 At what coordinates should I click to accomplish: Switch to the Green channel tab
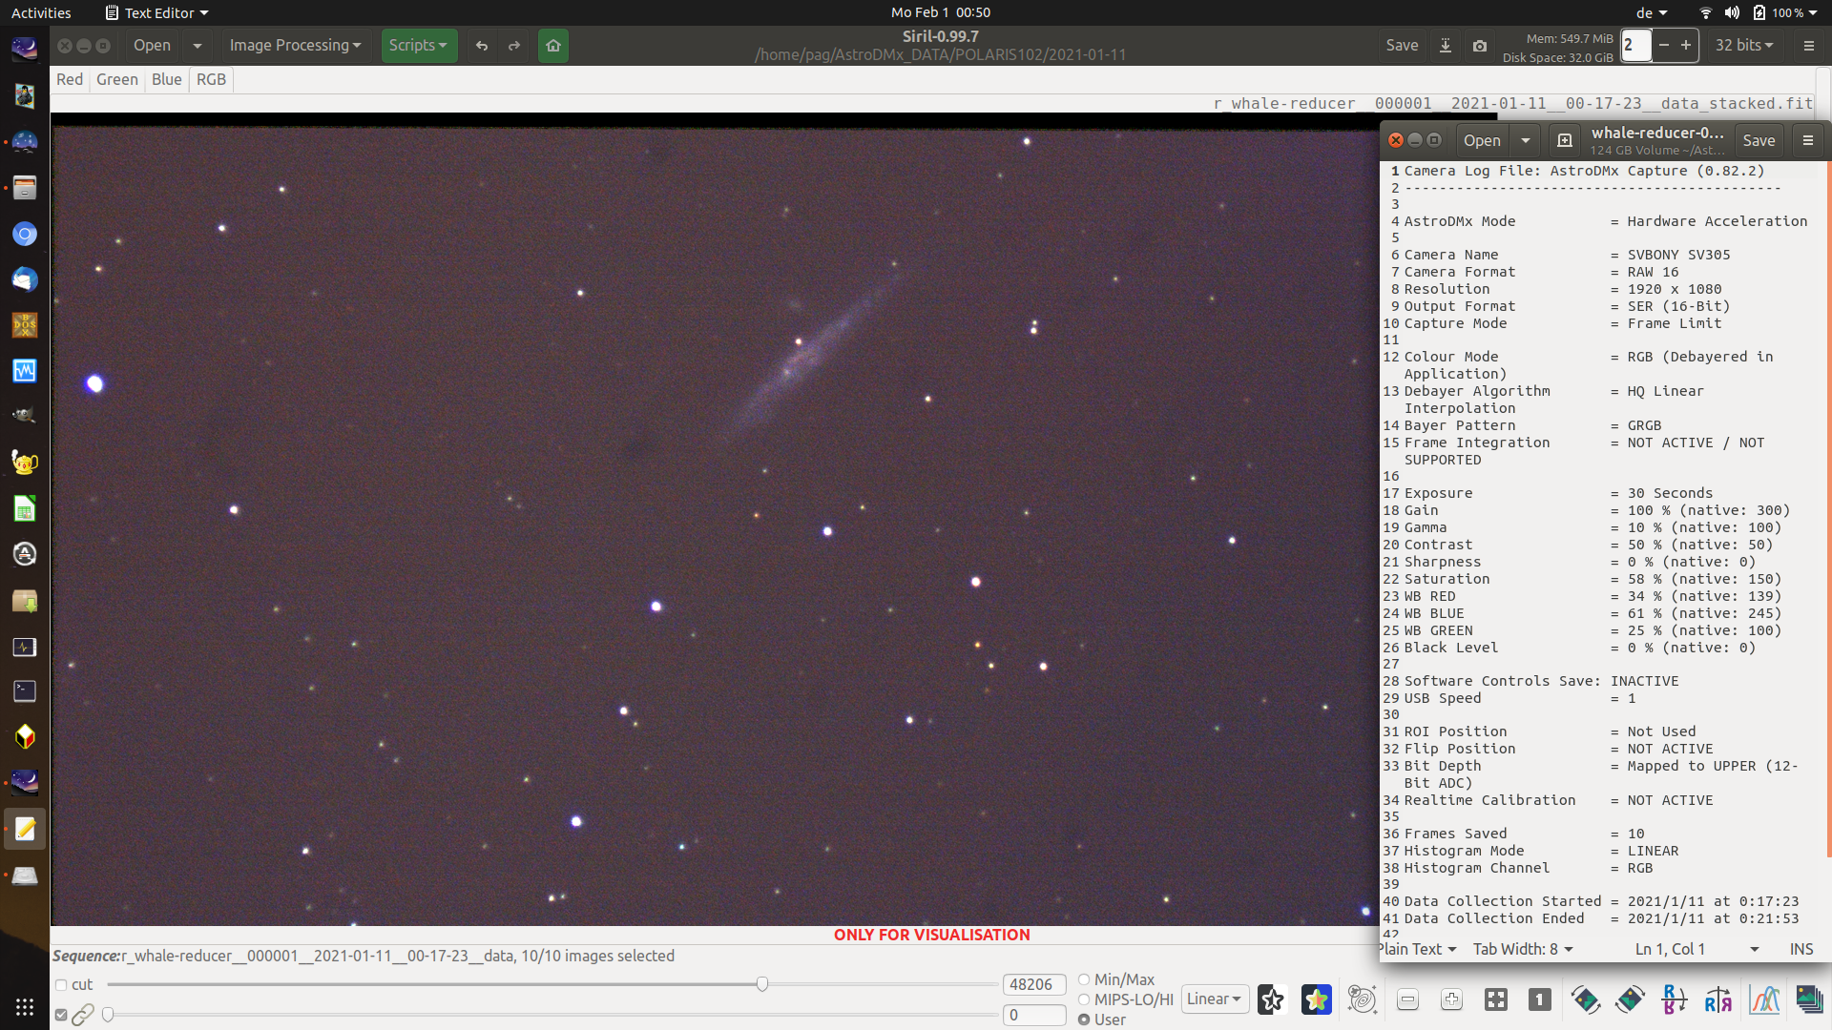pos(117,79)
